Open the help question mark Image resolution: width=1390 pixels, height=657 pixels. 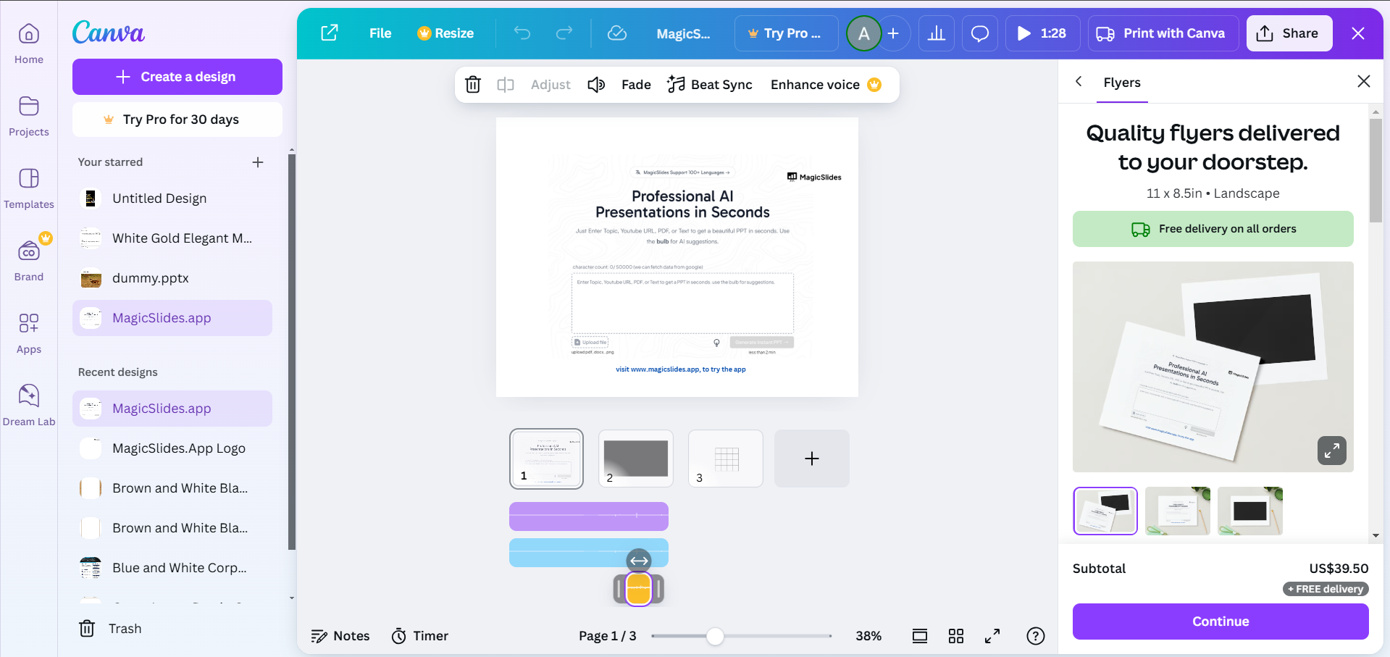coord(1036,636)
